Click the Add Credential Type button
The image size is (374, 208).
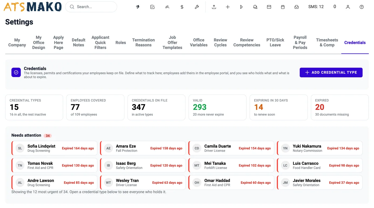tap(331, 73)
